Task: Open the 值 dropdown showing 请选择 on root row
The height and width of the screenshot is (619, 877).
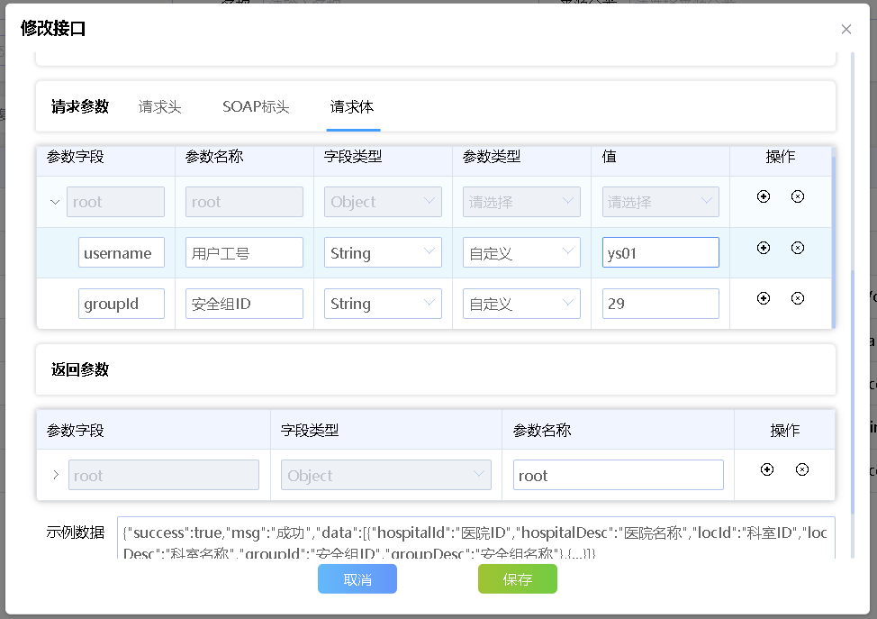Action: point(660,201)
